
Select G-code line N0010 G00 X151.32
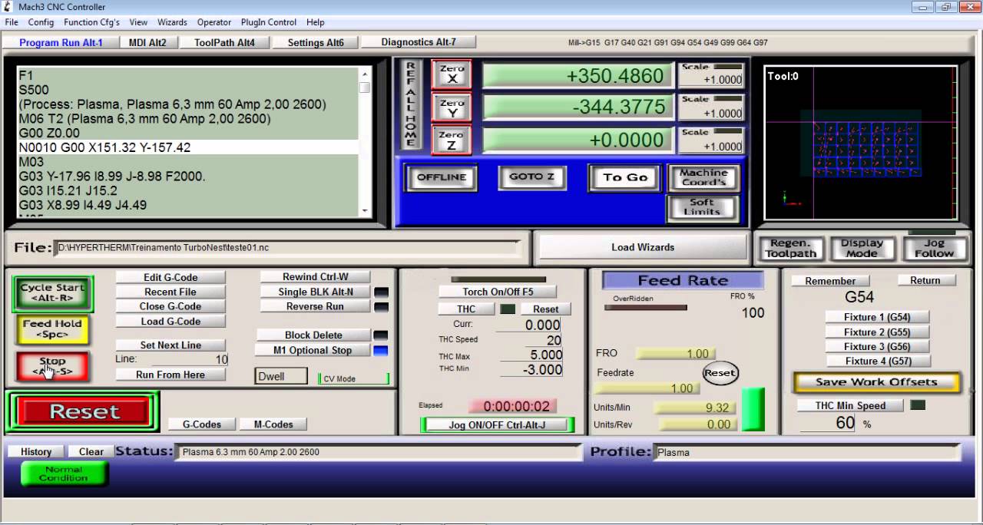tap(188, 147)
